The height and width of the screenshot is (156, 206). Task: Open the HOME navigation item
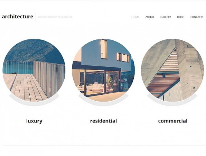click(x=135, y=17)
